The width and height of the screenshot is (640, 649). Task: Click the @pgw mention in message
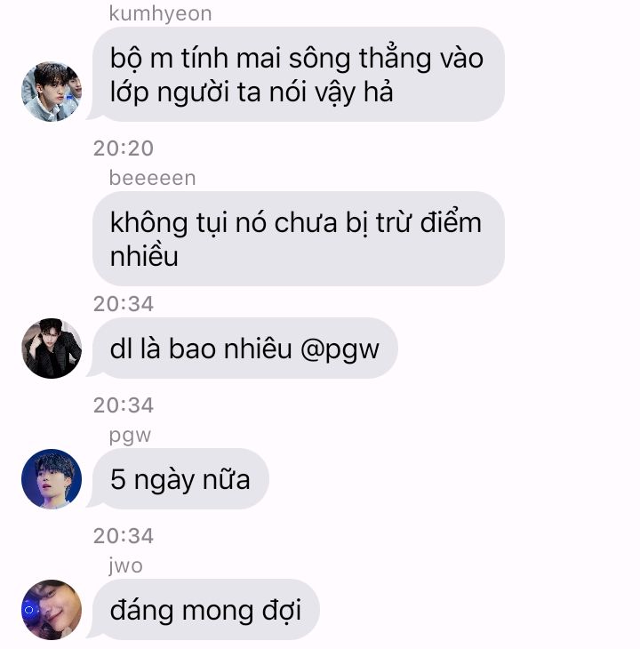pyautogui.click(x=340, y=349)
